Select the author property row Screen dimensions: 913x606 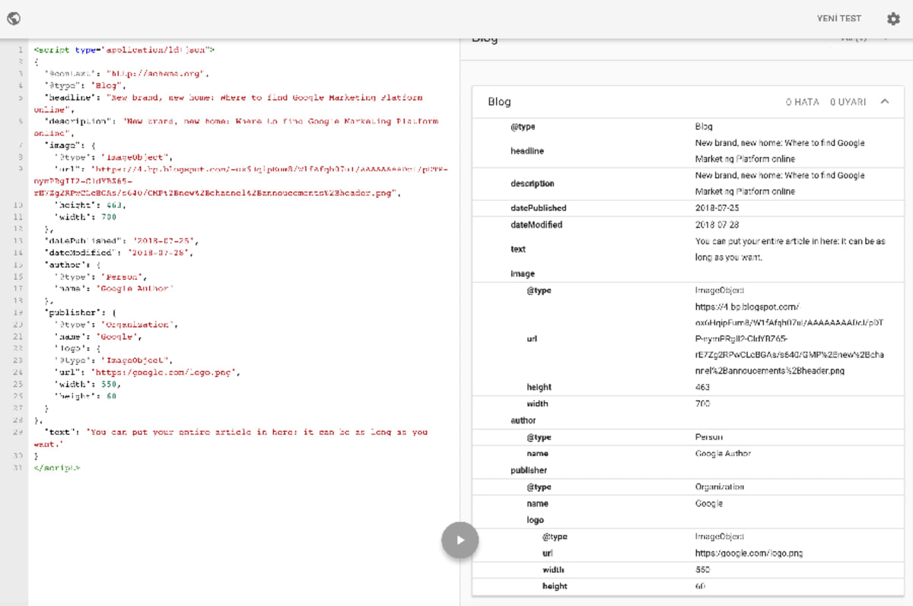688,420
